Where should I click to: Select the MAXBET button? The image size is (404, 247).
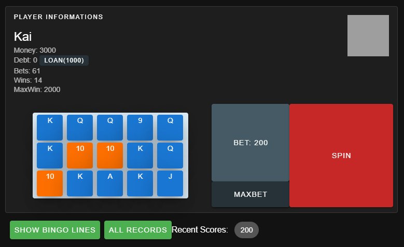[250, 194]
